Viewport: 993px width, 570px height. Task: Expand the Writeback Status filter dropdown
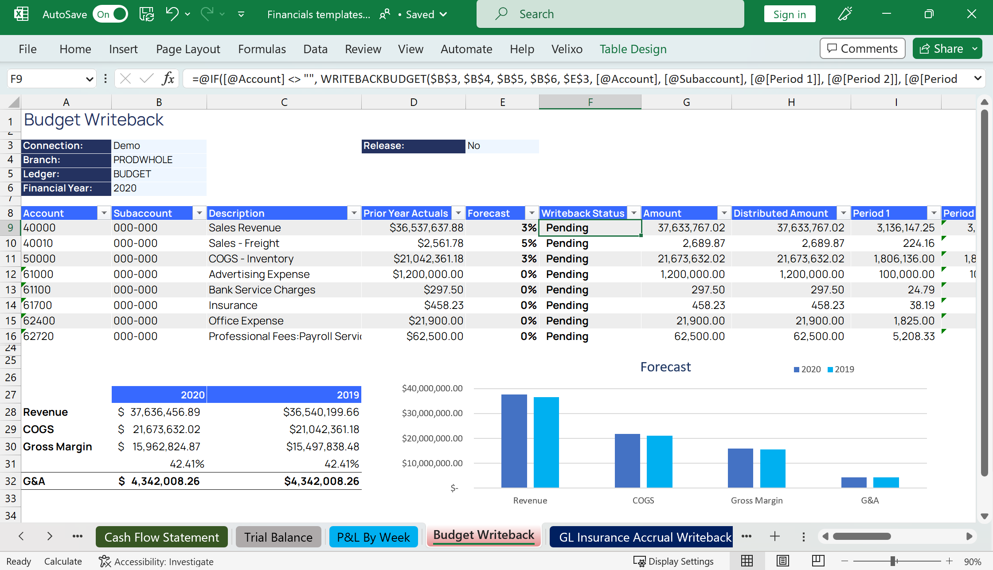click(634, 213)
